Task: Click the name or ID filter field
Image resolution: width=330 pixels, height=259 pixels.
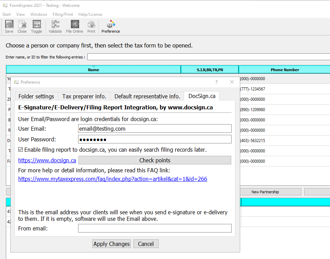Action: point(209,57)
